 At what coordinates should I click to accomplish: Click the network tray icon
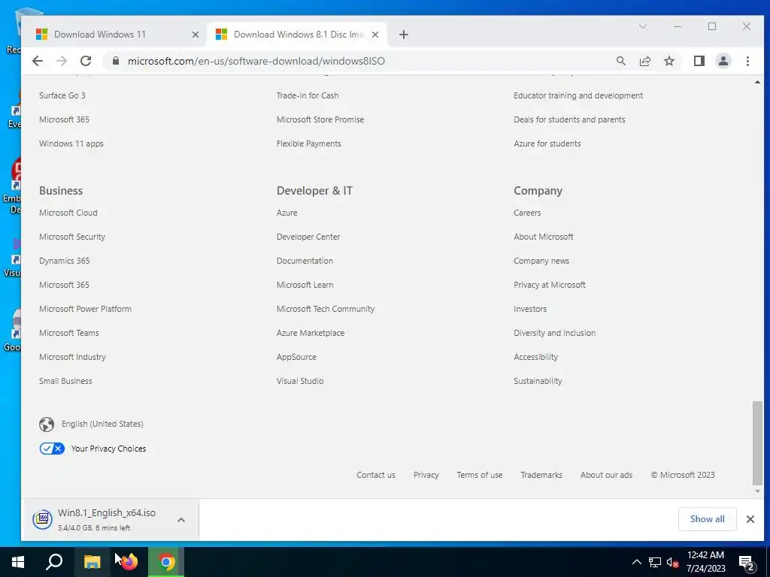655,562
